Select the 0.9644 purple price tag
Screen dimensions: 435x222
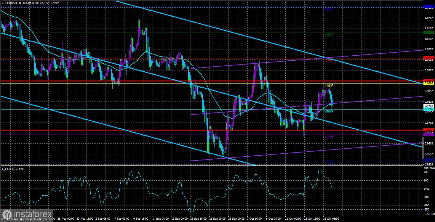pos(429,134)
